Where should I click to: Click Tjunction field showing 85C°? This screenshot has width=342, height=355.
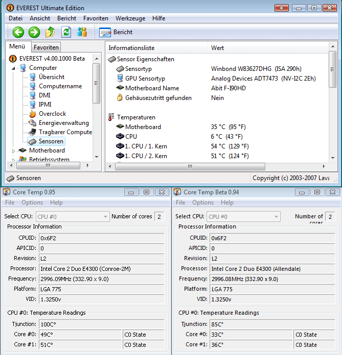tap(272, 324)
